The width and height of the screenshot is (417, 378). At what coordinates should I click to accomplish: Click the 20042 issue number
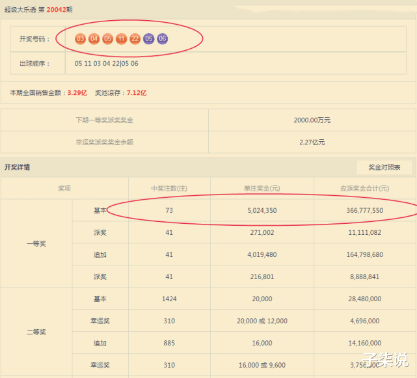tap(56, 10)
